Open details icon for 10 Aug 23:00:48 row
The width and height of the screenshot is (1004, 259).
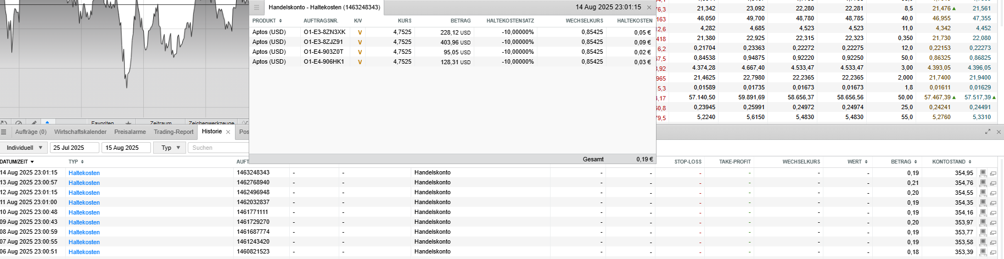[983, 212]
